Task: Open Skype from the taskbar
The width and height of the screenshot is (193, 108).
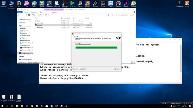Action: [x=52, y=106]
